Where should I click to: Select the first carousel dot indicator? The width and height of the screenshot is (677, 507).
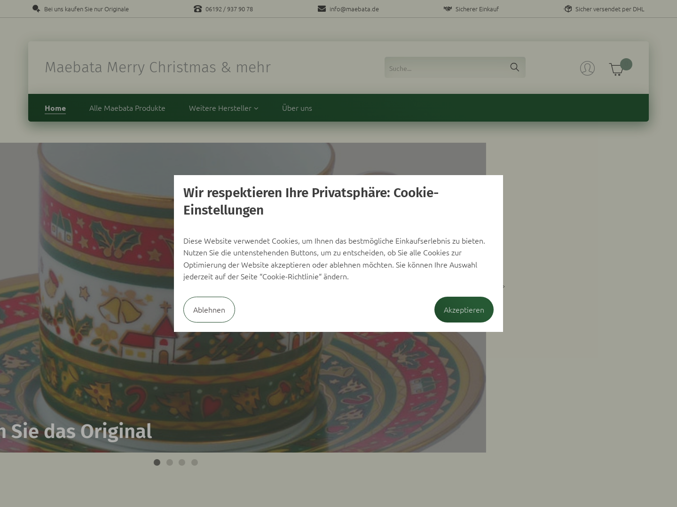coord(157,462)
